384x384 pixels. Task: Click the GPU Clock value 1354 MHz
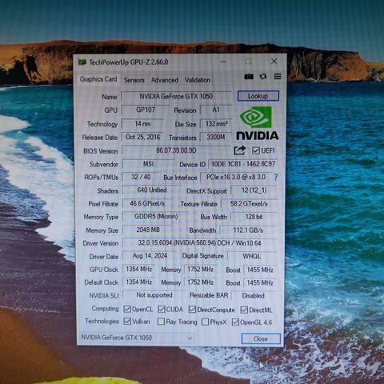pos(139,269)
